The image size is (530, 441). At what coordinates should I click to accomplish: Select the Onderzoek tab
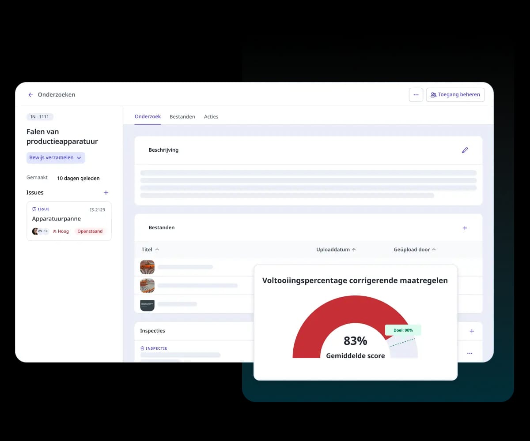click(148, 117)
